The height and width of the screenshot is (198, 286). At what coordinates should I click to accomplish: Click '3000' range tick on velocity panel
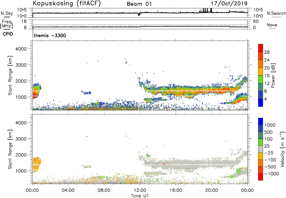(21, 139)
